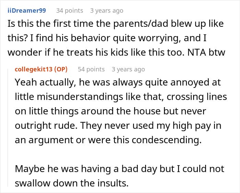Click the phrase "swallow down the insults"
The width and height of the screenshot is (240, 193).
(x=72, y=184)
